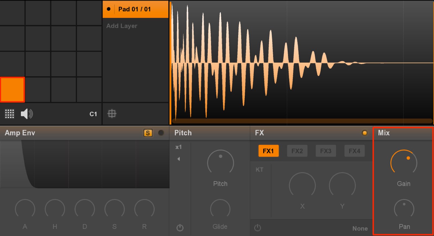Click the pitch mode left arrow

click(179, 159)
